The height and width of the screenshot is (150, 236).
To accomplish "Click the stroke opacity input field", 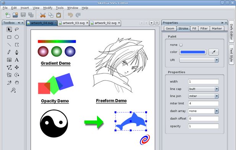I will pos(203,126).
